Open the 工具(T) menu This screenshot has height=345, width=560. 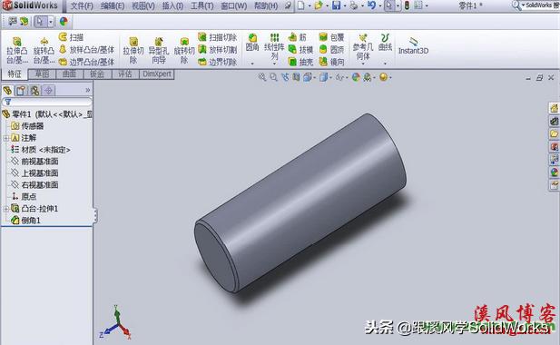coord(201,5)
